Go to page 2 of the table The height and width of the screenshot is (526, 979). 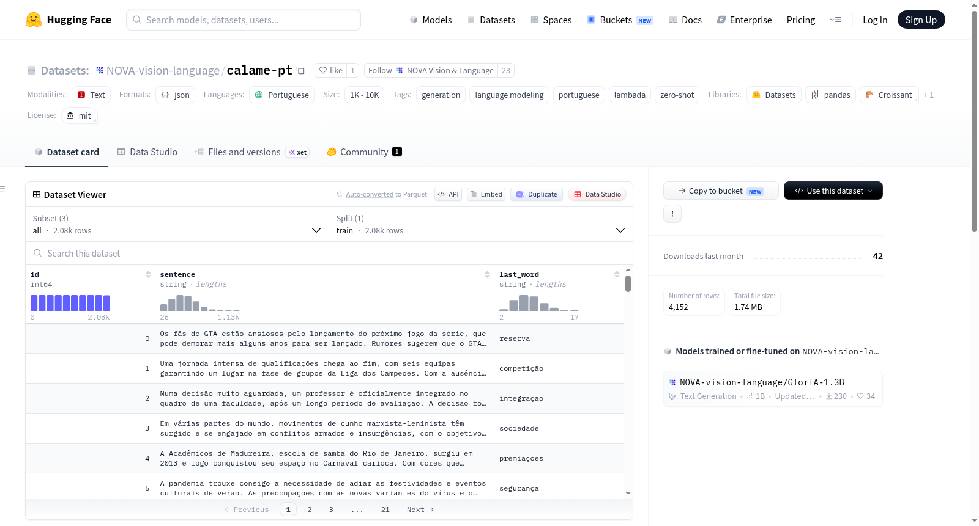point(310,510)
